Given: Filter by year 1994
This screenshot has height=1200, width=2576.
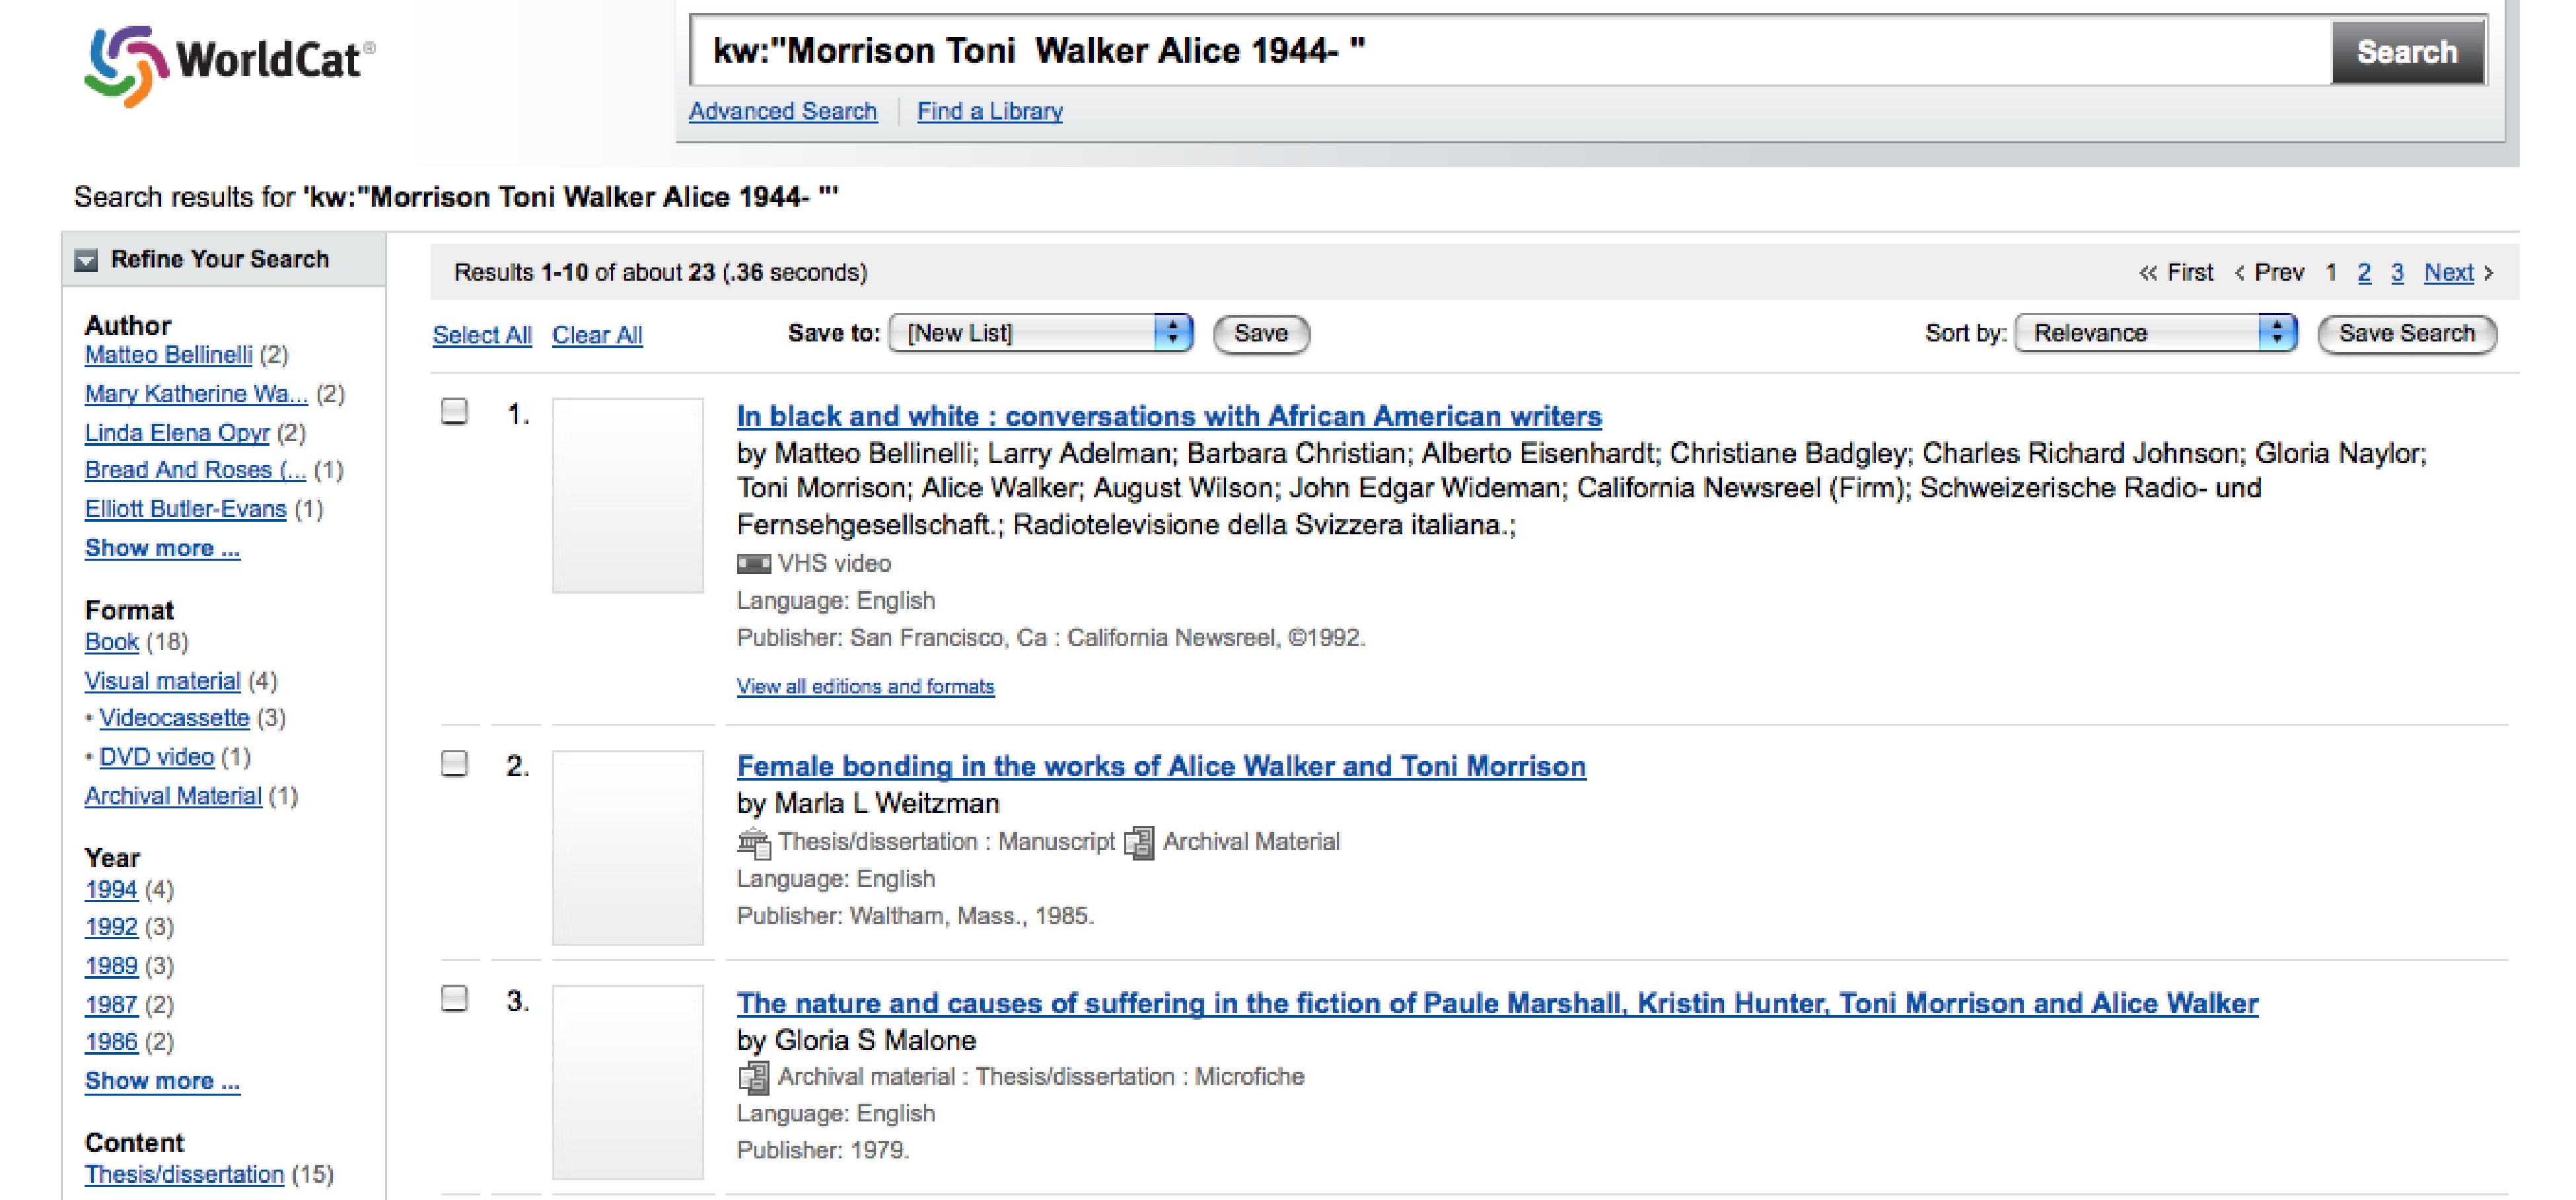Looking at the screenshot, I should [x=111, y=890].
